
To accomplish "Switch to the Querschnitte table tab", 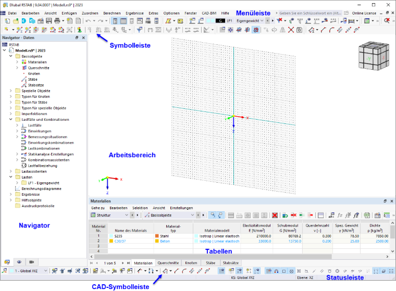I will pyautogui.click(x=168, y=263).
